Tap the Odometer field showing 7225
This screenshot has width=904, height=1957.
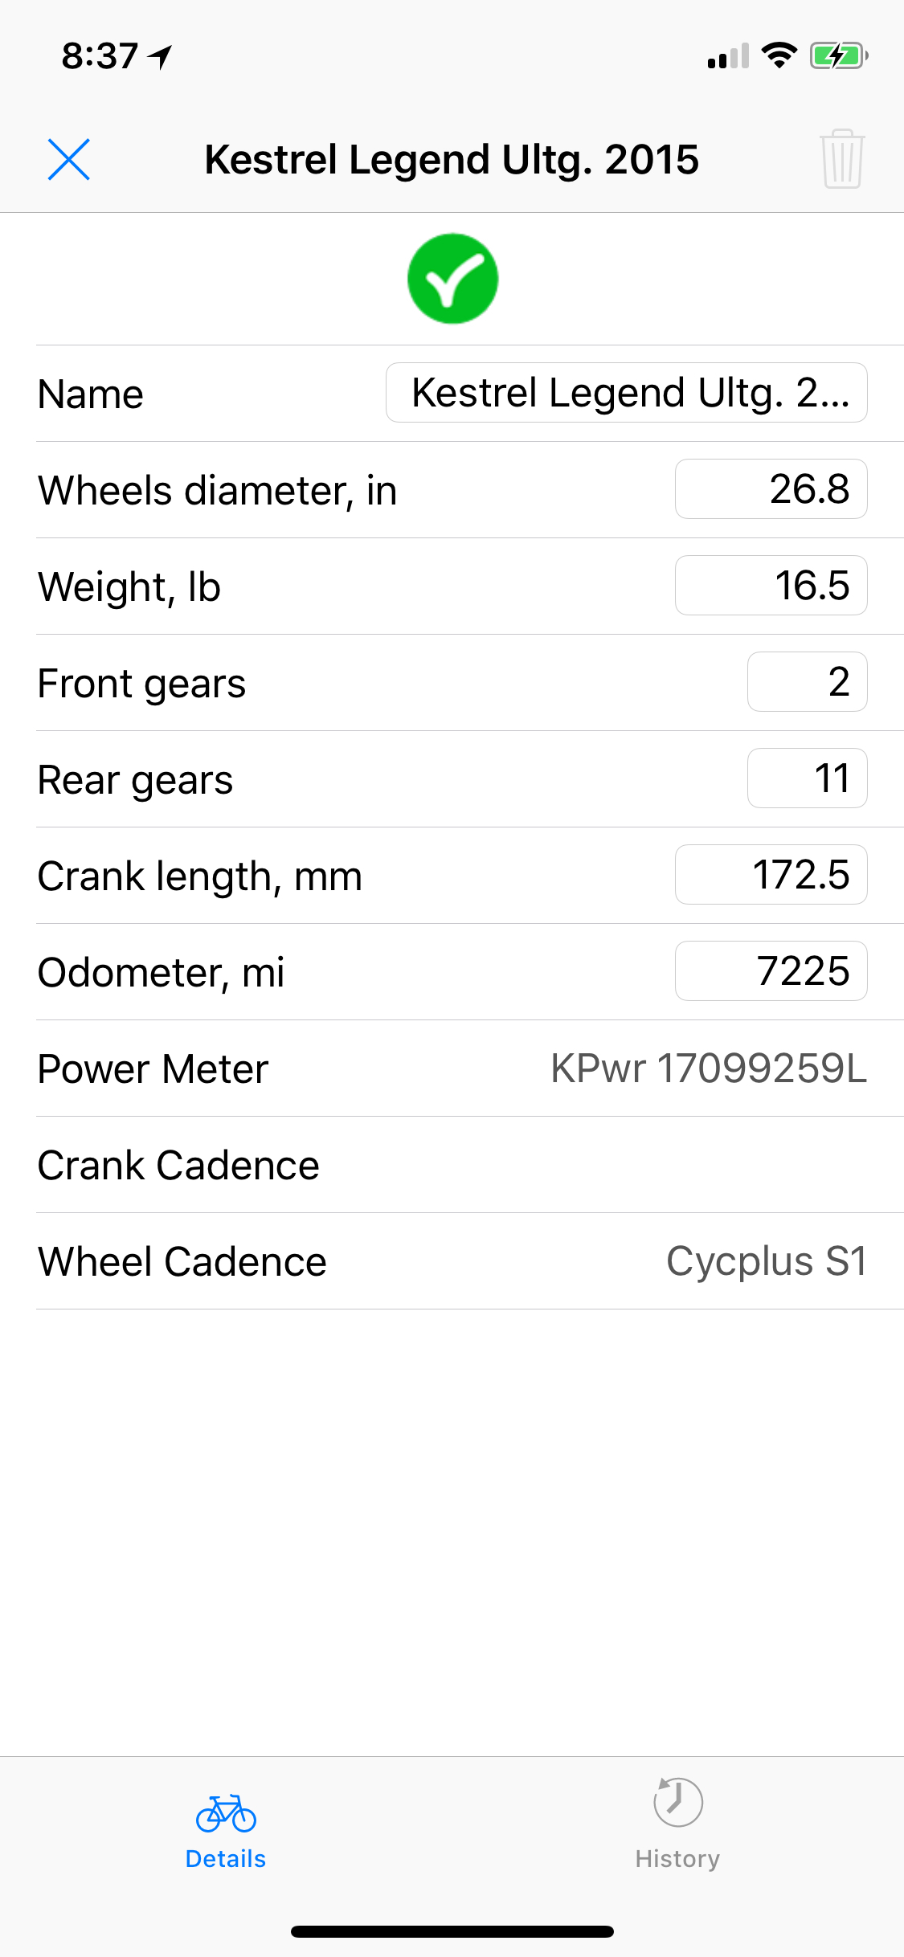click(x=771, y=971)
